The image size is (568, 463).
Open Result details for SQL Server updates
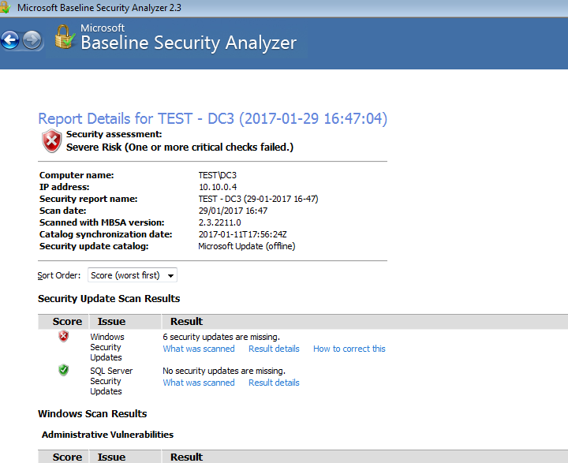(274, 383)
